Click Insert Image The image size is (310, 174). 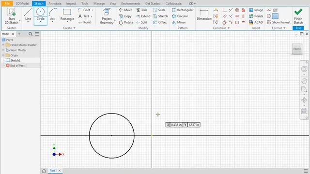pyautogui.click(x=256, y=10)
